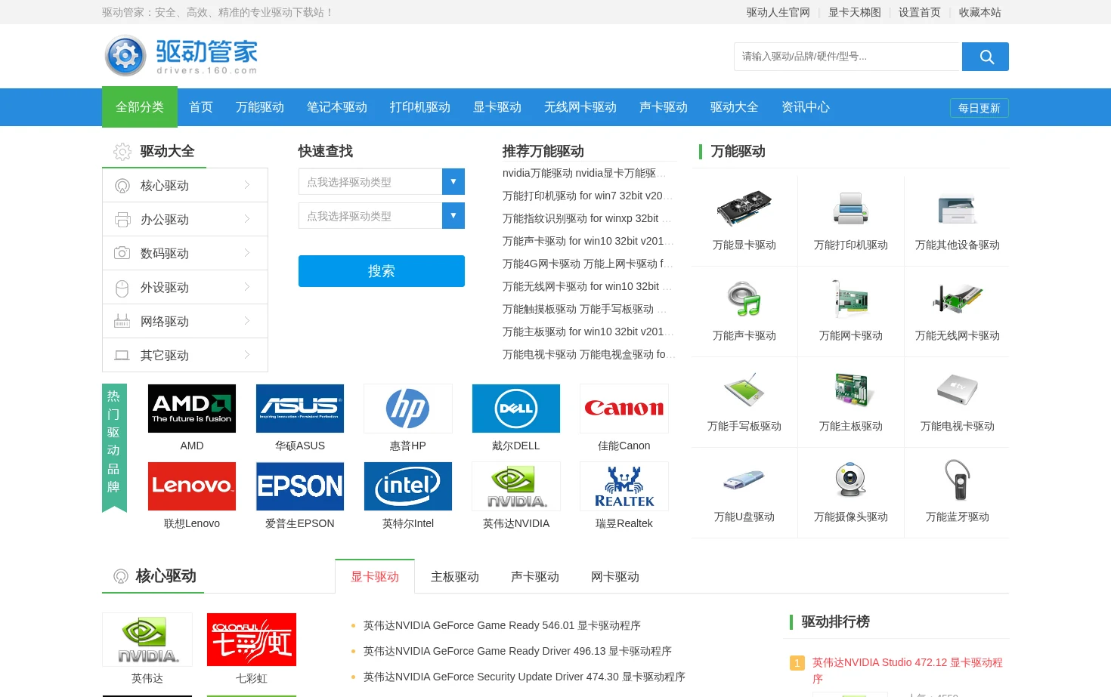Open 万能其他设备驱动 copier icon

pos(958,209)
